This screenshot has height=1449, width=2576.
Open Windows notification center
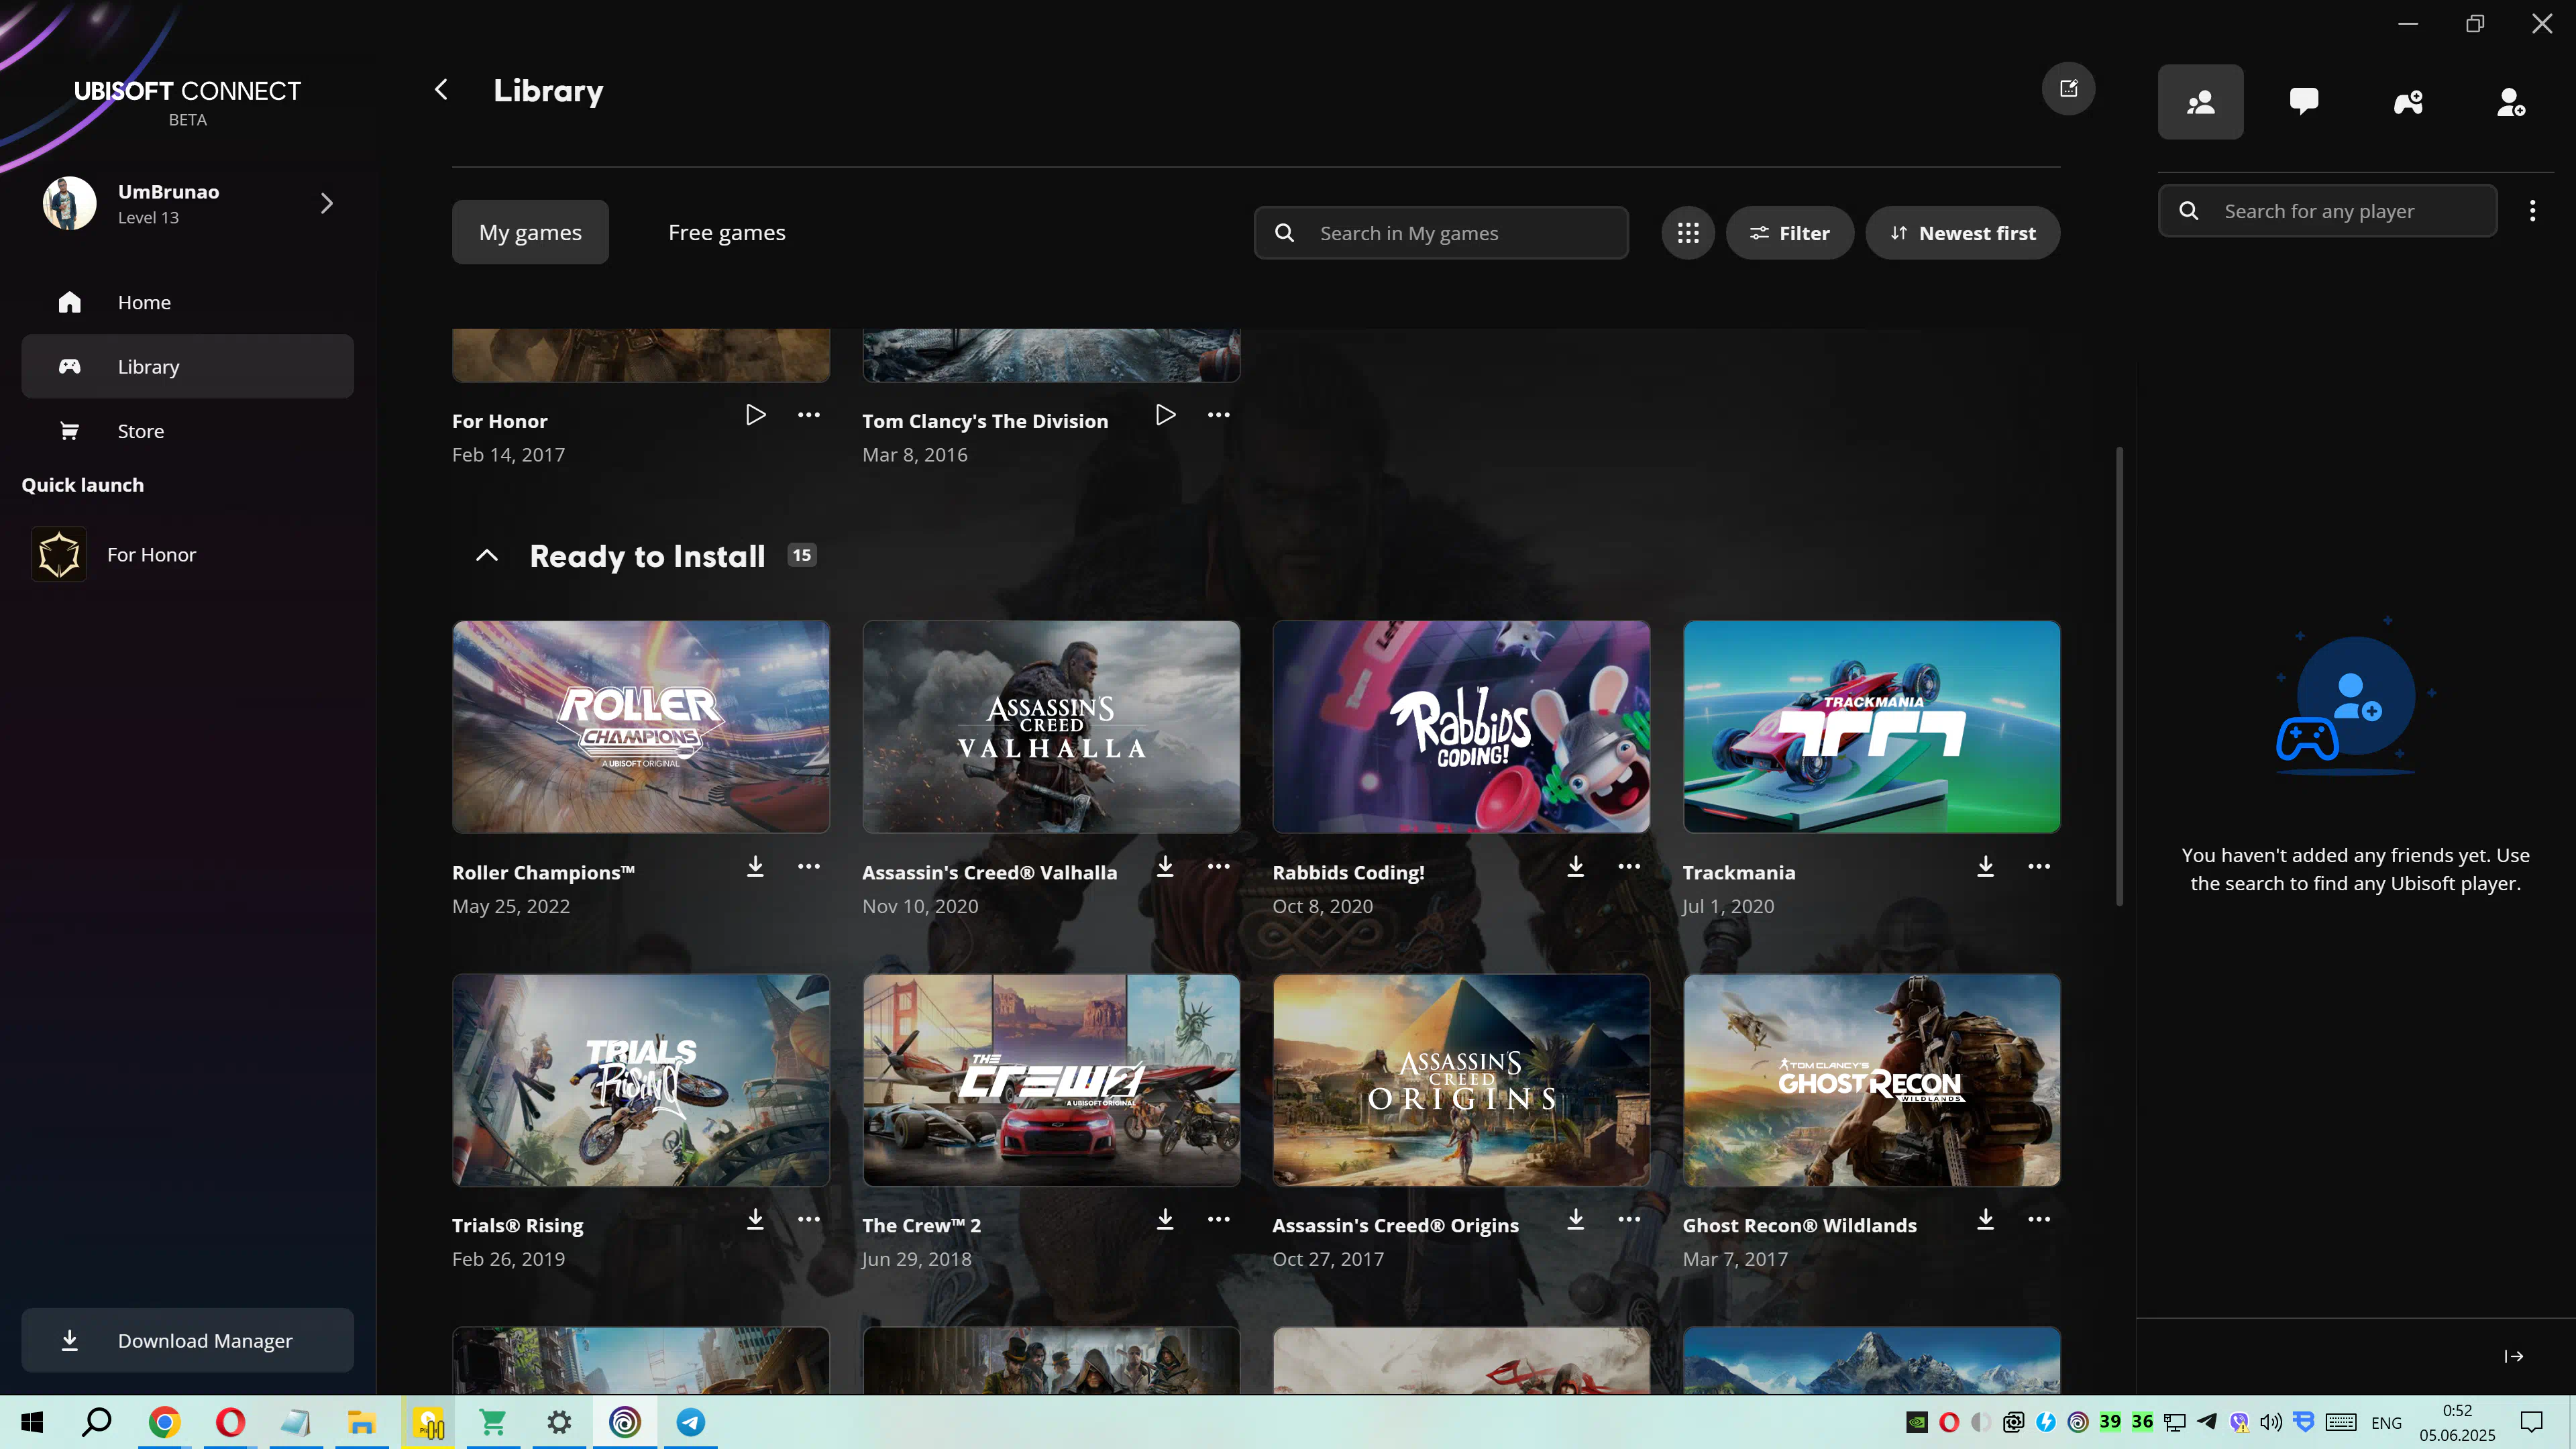click(2531, 1422)
